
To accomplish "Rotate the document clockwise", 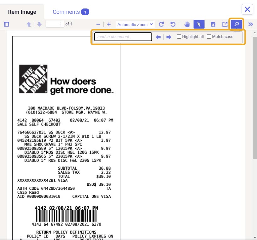I will click(x=161, y=24).
